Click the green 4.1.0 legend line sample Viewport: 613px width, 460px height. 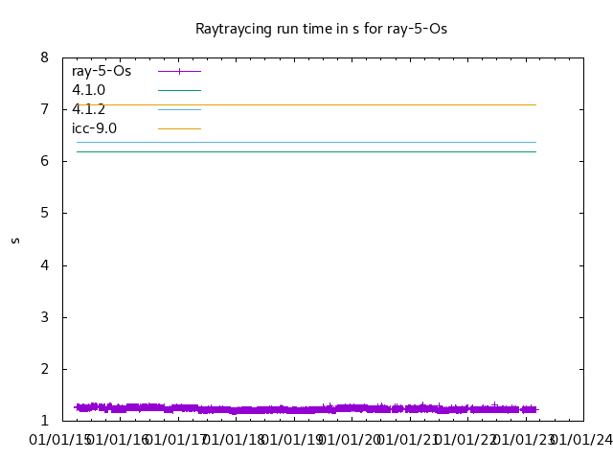[179, 90]
